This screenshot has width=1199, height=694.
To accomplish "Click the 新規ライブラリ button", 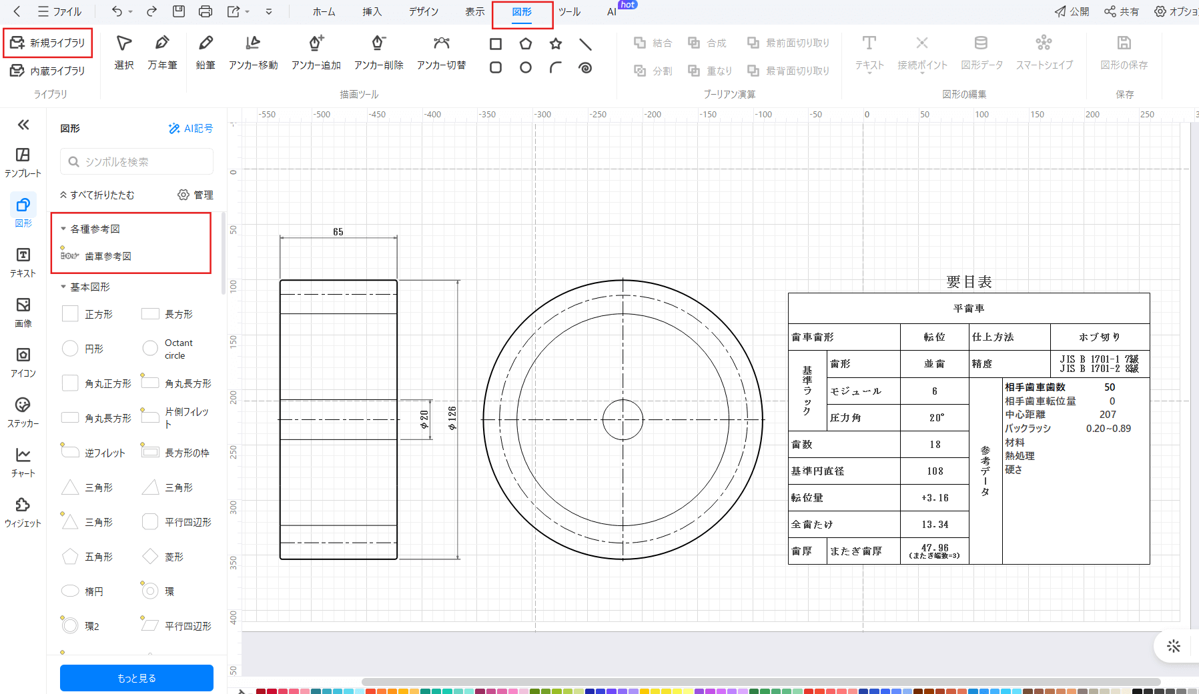I will pos(48,43).
